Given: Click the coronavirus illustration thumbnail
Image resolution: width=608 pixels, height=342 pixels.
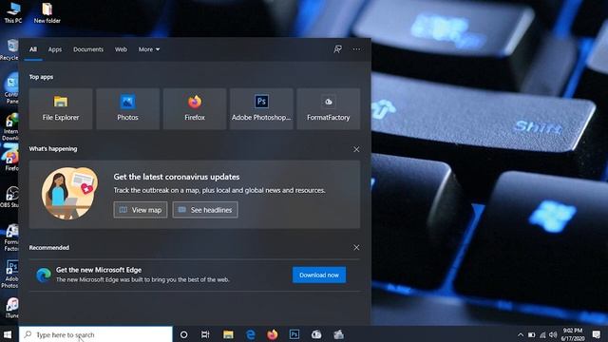Looking at the screenshot, I should click(x=69, y=193).
